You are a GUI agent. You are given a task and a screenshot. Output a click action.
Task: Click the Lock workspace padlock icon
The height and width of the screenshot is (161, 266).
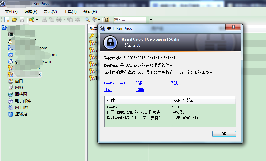tap(107, 20)
